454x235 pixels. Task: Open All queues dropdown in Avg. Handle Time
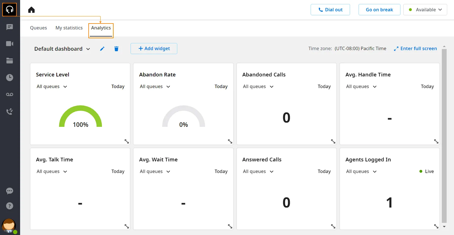click(361, 86)
